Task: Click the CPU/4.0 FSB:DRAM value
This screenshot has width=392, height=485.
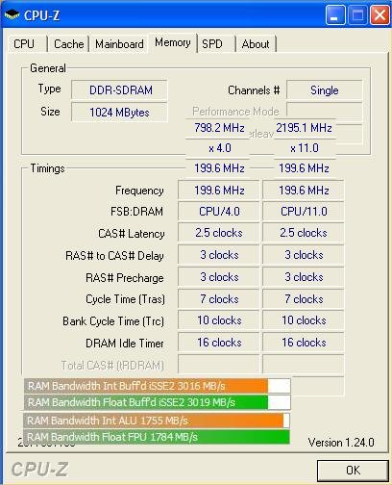Action: [219, 212]
